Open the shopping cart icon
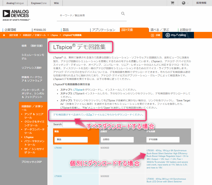 [x=172, y=3]
